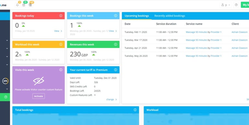The image size is (249, 125).
Task: Show info for Revenues this week card
Action: click(116, 44)
